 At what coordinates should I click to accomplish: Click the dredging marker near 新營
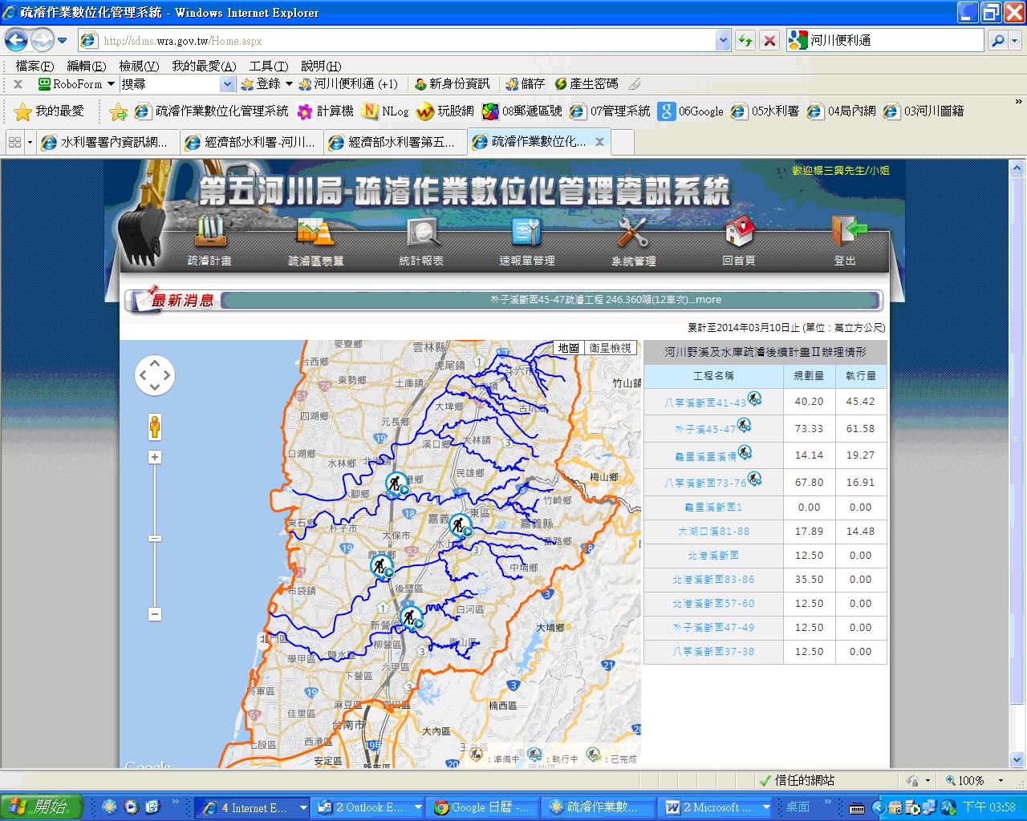pos(411,617)
